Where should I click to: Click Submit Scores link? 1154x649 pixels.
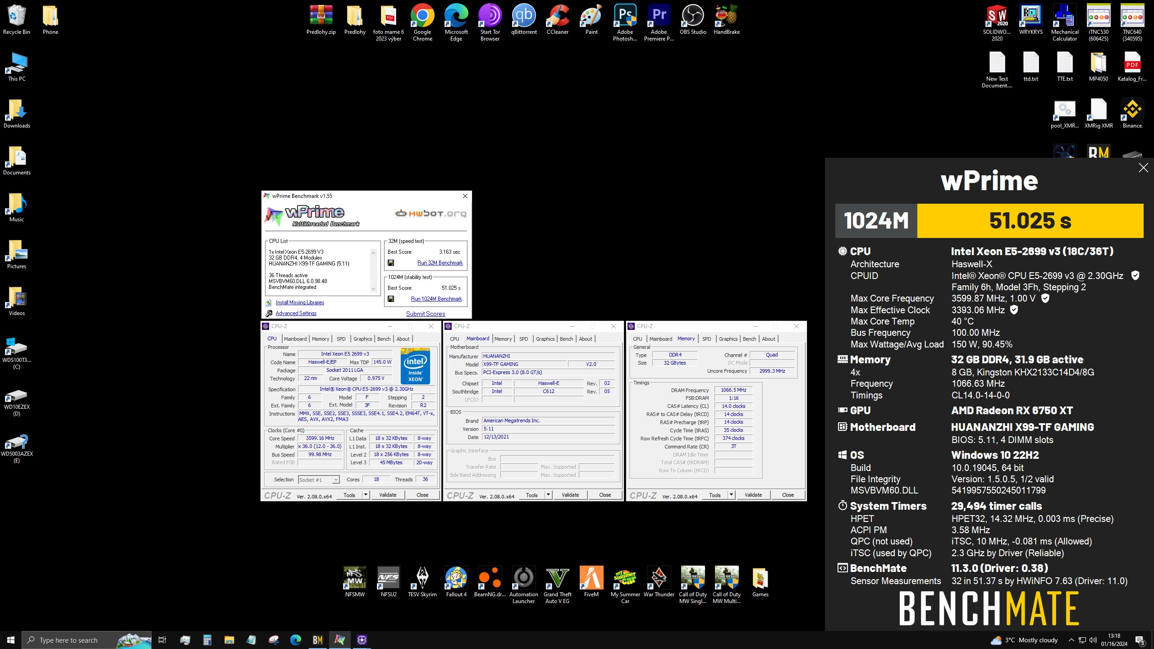426,314
